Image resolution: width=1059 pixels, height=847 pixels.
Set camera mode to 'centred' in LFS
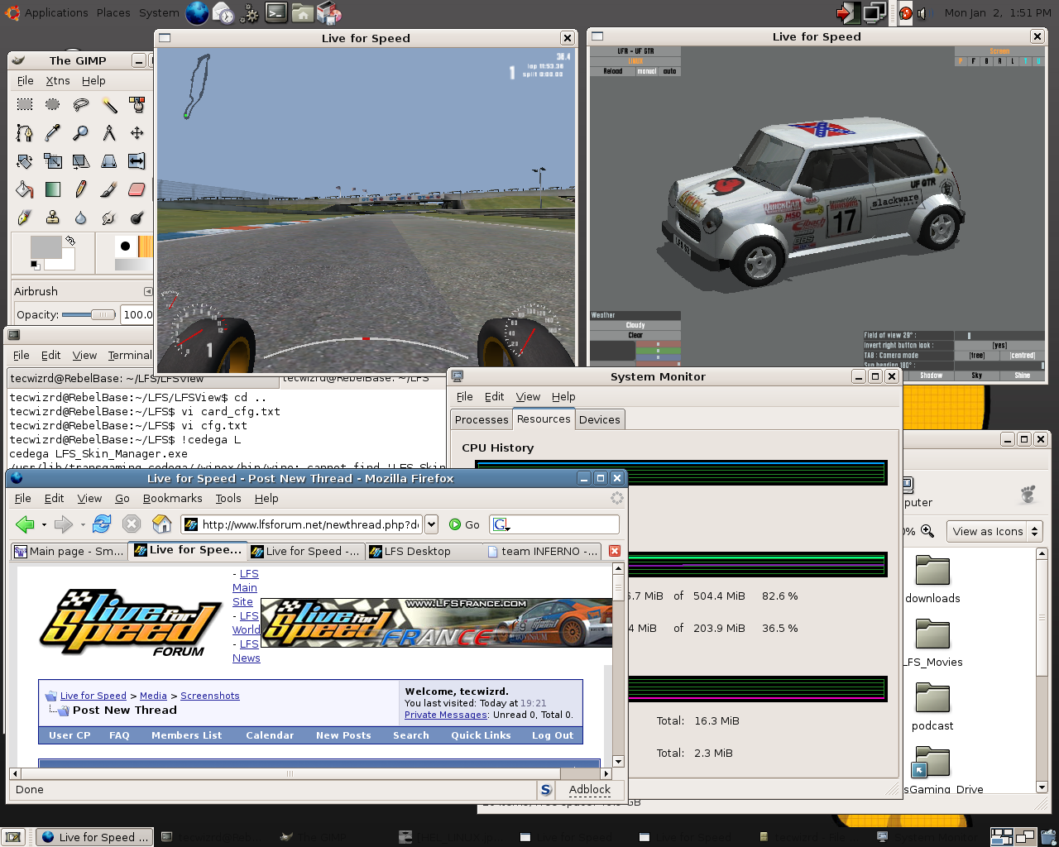point(1023,356)
